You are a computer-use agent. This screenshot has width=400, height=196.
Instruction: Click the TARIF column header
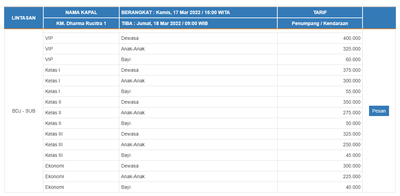tap(320, 12)
